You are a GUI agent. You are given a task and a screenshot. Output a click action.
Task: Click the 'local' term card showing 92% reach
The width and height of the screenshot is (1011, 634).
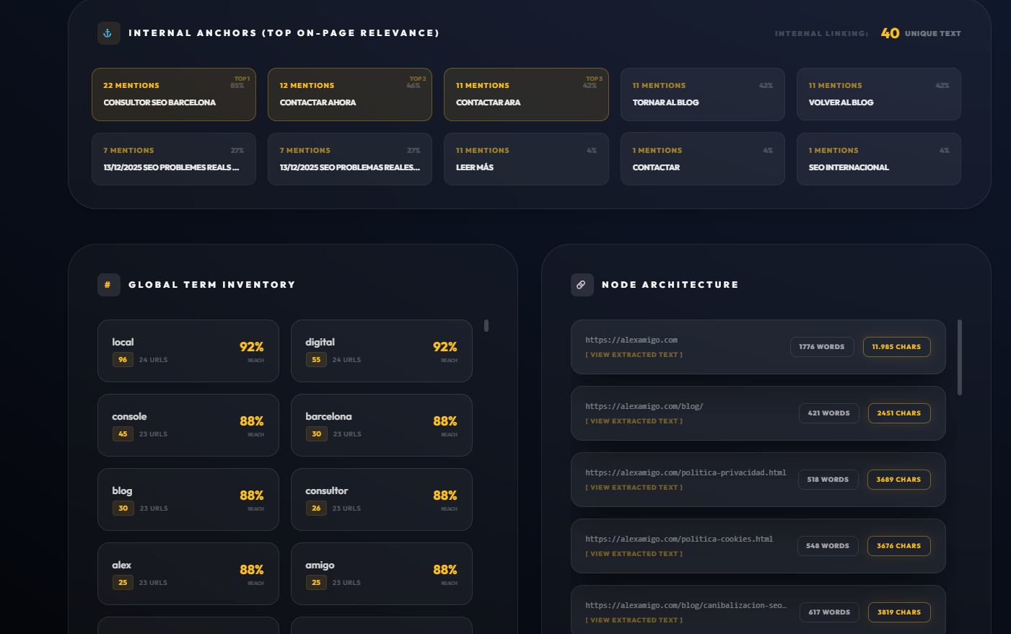188,351
